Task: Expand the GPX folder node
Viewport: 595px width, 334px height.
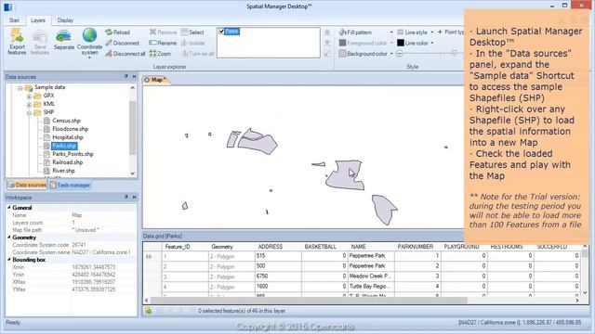Action: point(29,96)
